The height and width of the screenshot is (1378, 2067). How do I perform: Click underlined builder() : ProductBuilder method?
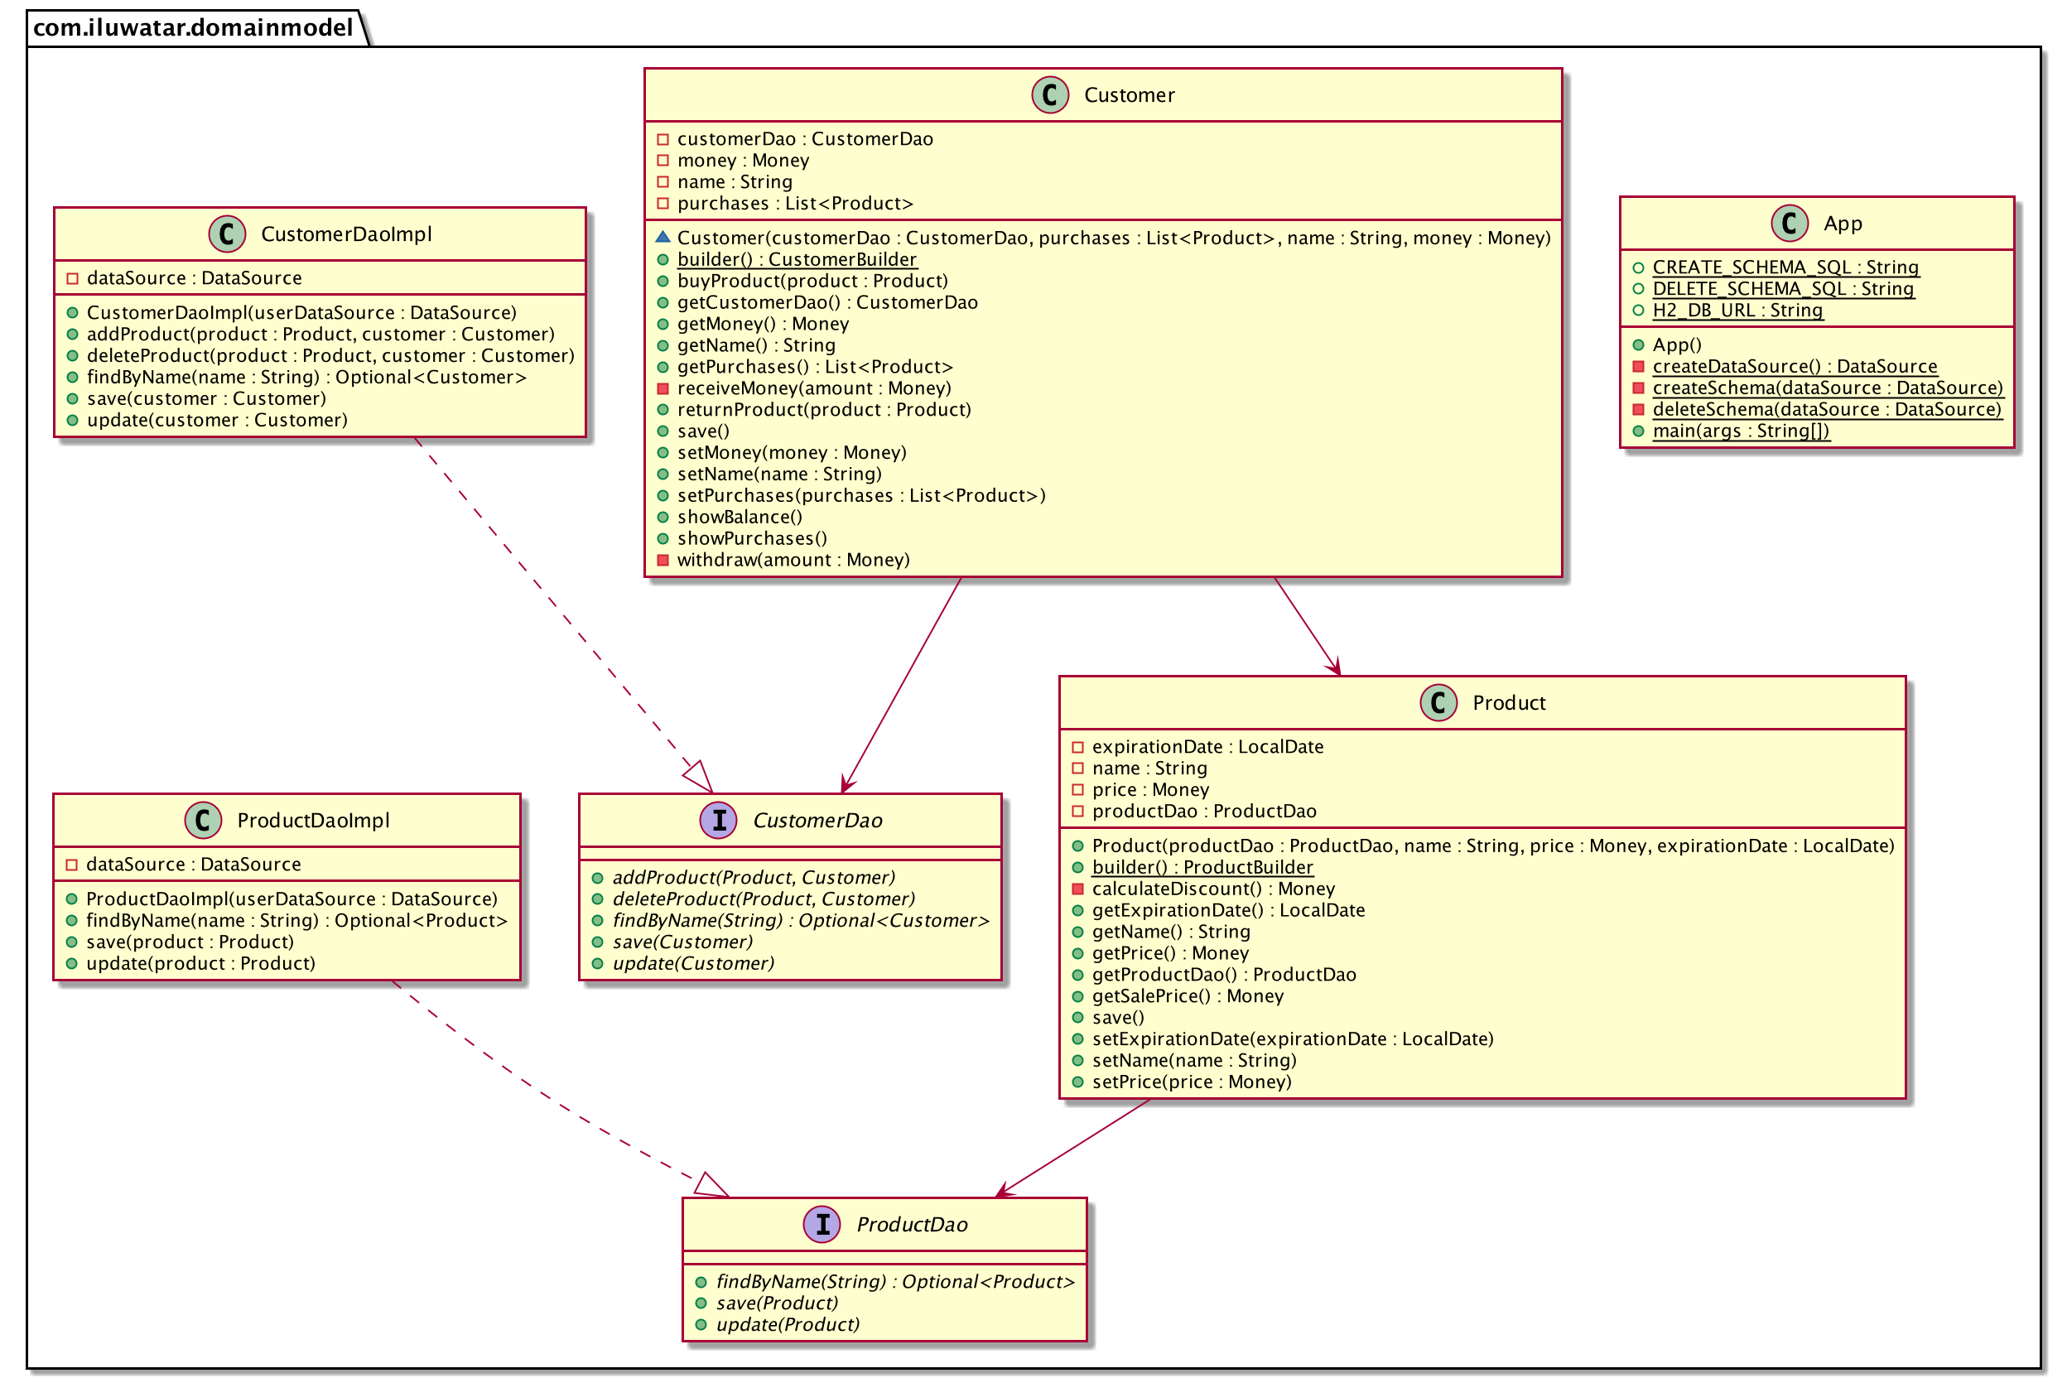pos(1202,867)
